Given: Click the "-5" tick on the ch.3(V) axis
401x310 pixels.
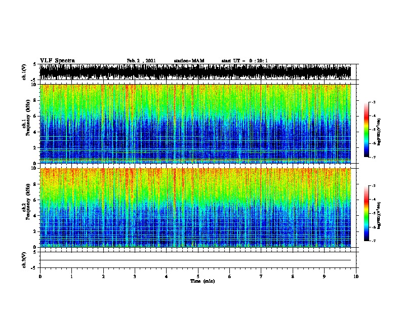Looking at the screenshot, I should (34, 268).
